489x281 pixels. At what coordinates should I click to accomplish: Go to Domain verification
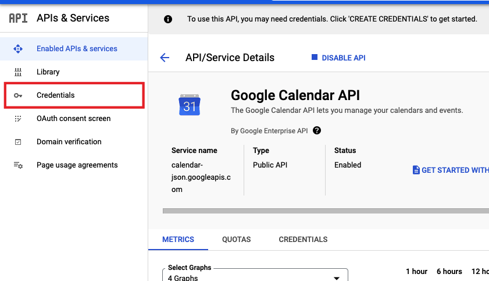click(x=74, y=142)
